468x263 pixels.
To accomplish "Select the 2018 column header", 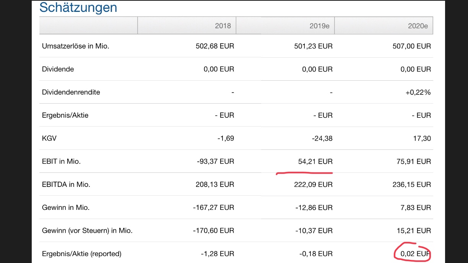I will pyautogui.click(x=223, y=26).
